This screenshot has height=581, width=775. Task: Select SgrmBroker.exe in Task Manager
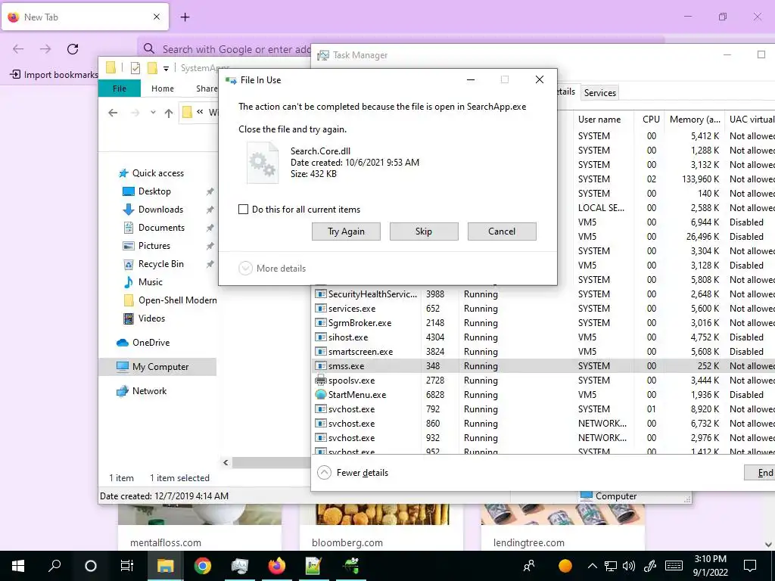coord(543,322)
